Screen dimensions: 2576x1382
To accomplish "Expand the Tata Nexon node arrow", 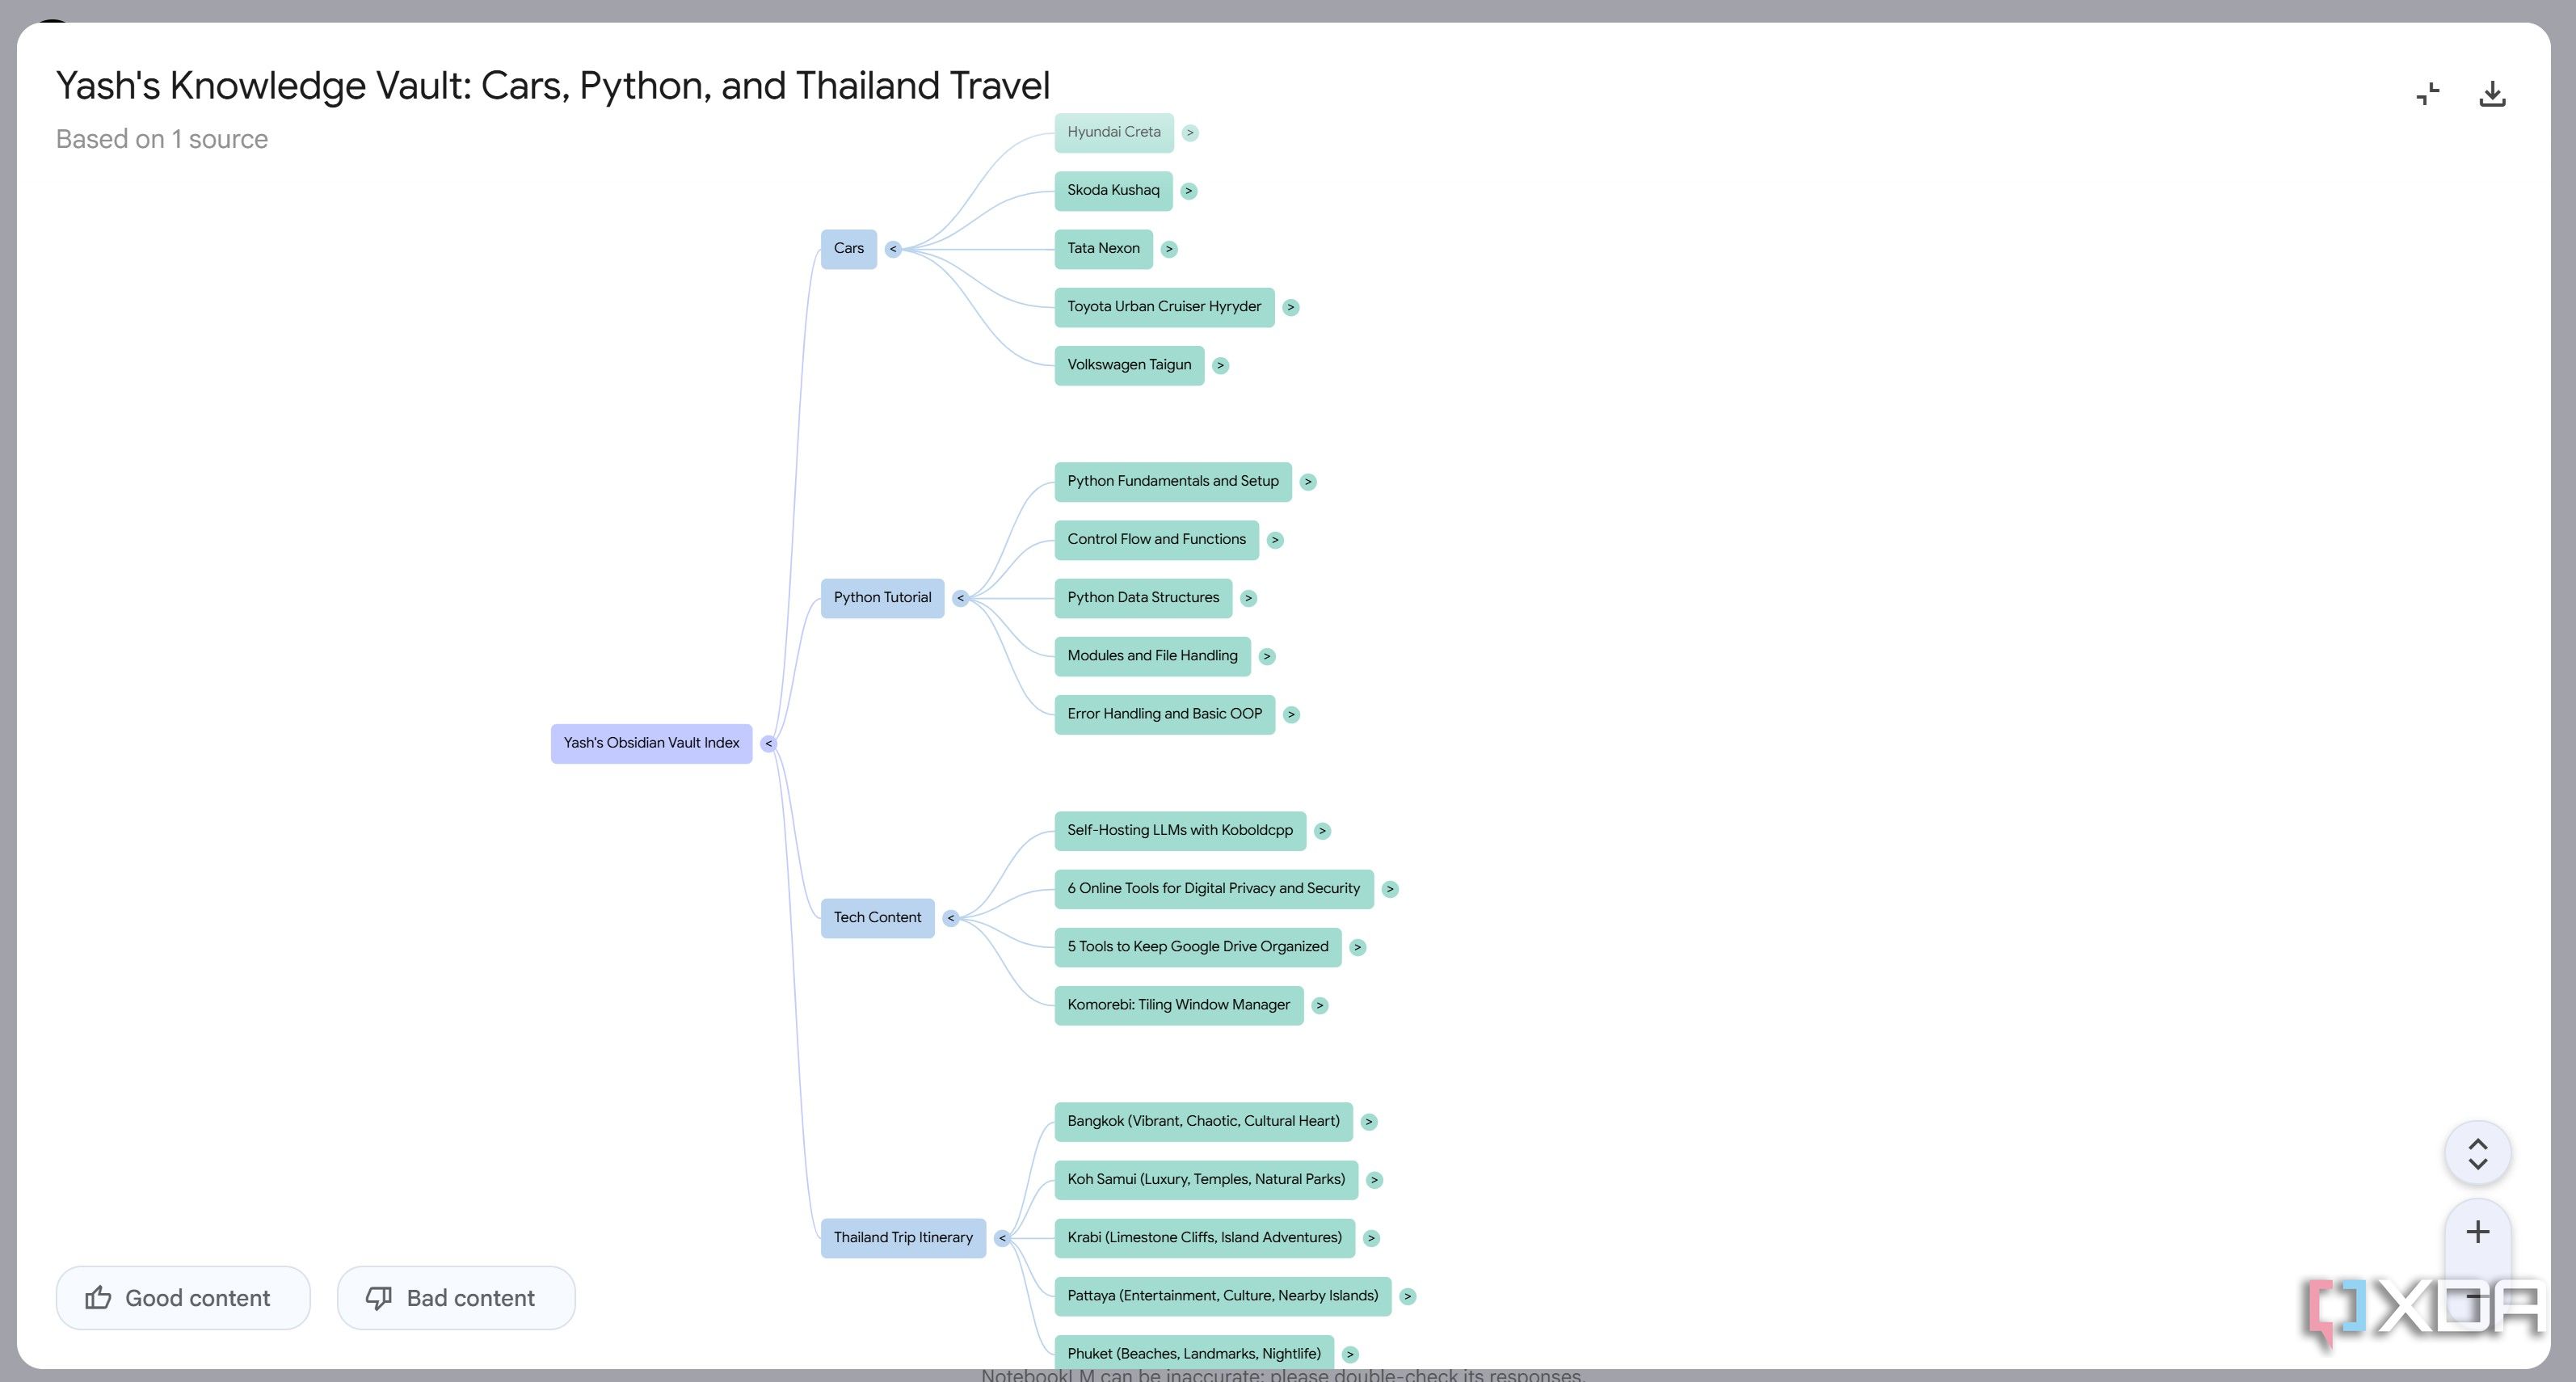I will pos(1169,249).
